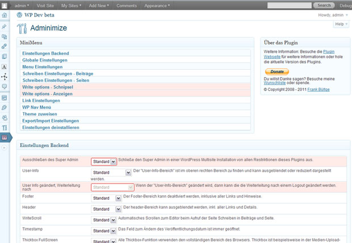Open Write options - Anzeigen link
Image resolution: width=352 pixels, height=243 pixels.
[47, 94]
